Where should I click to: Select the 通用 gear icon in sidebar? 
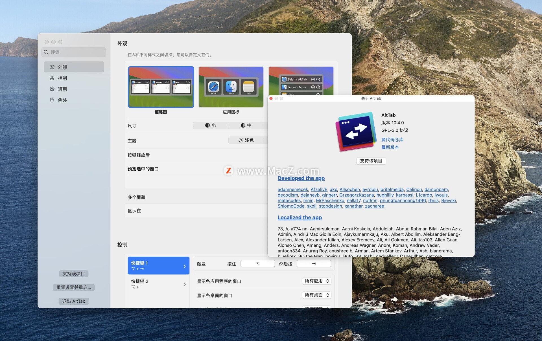click(52, 89)
